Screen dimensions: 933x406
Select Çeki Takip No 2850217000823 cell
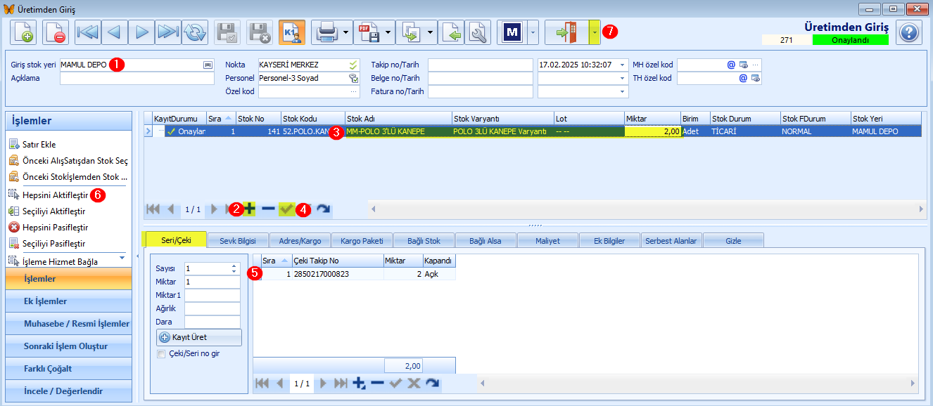tap(337, 274)
